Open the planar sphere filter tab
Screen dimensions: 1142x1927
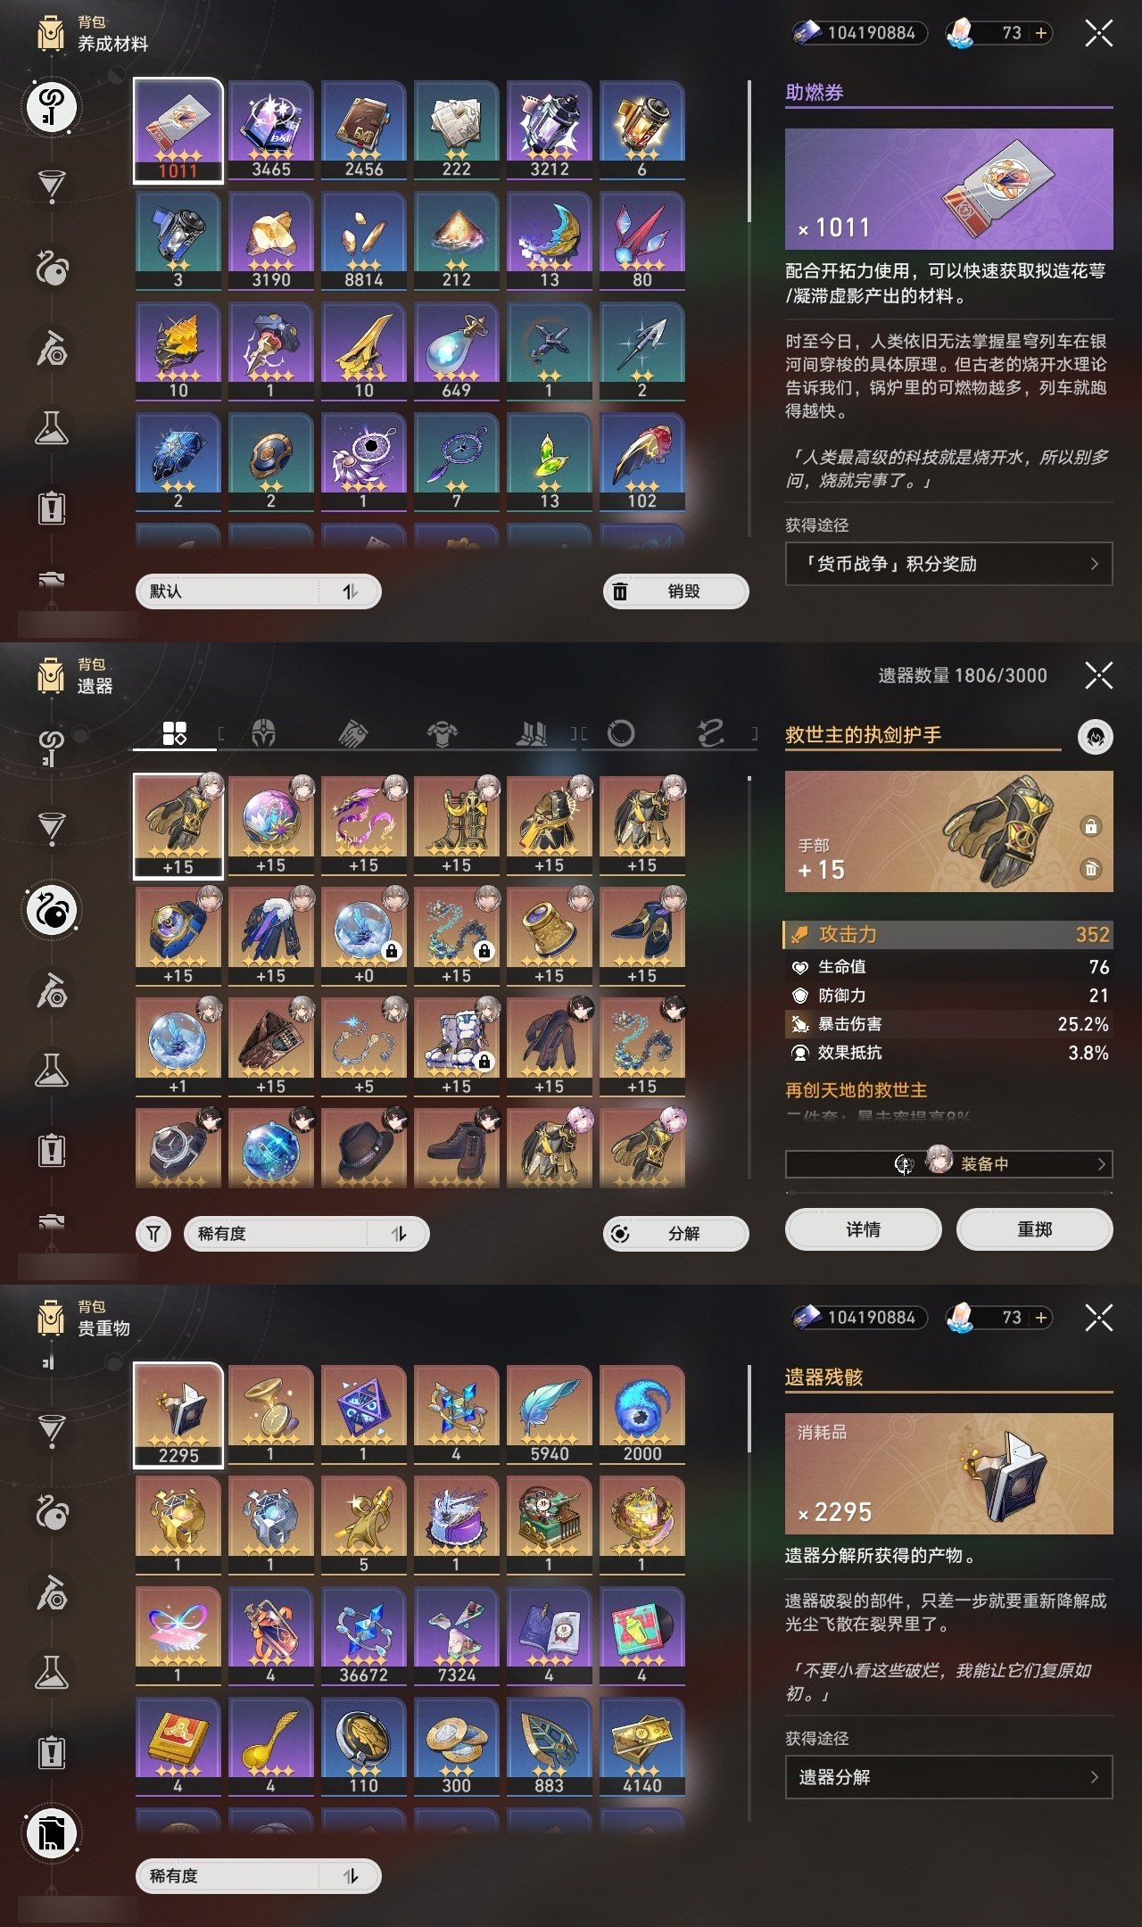coord(621,734)
